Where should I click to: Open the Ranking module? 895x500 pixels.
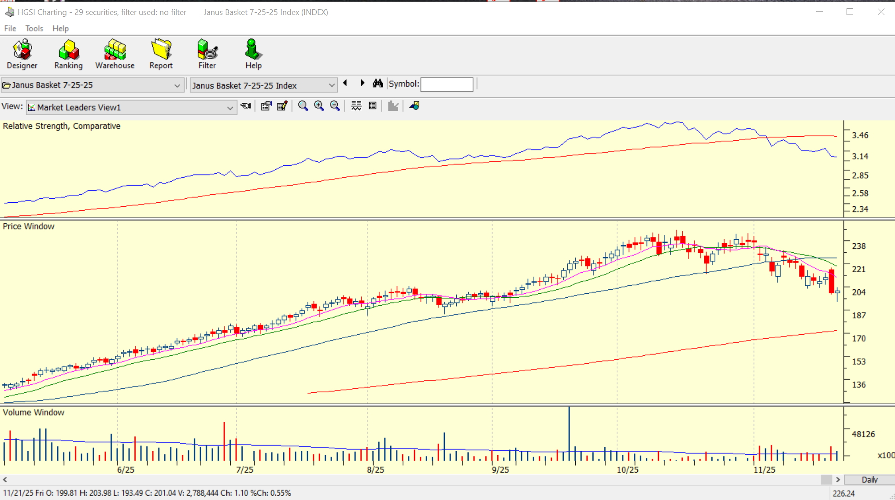click(68, 54)
